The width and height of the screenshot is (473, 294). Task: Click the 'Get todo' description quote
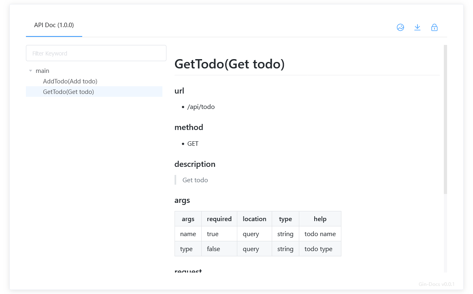pyautogui.click(x=195, y=180)
